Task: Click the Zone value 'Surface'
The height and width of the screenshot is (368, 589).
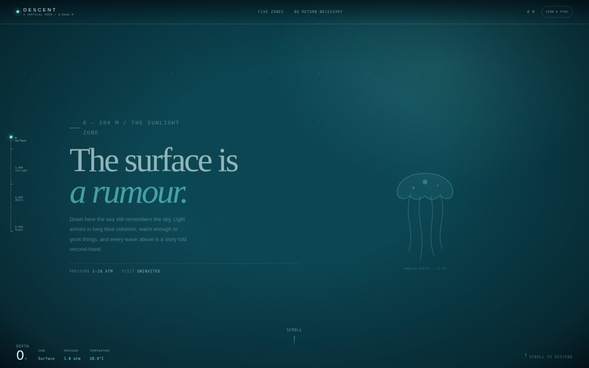Action: (x=46, y=359)
